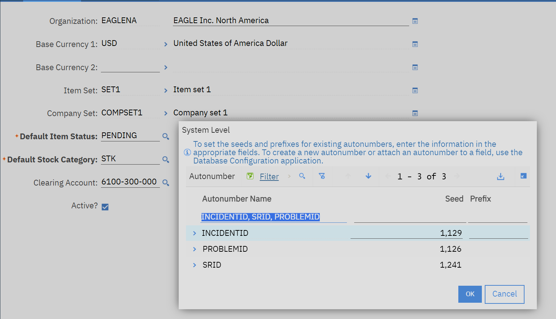Clear the Autonumber table filter
556x319 pixels.
[x=322, y=176]
